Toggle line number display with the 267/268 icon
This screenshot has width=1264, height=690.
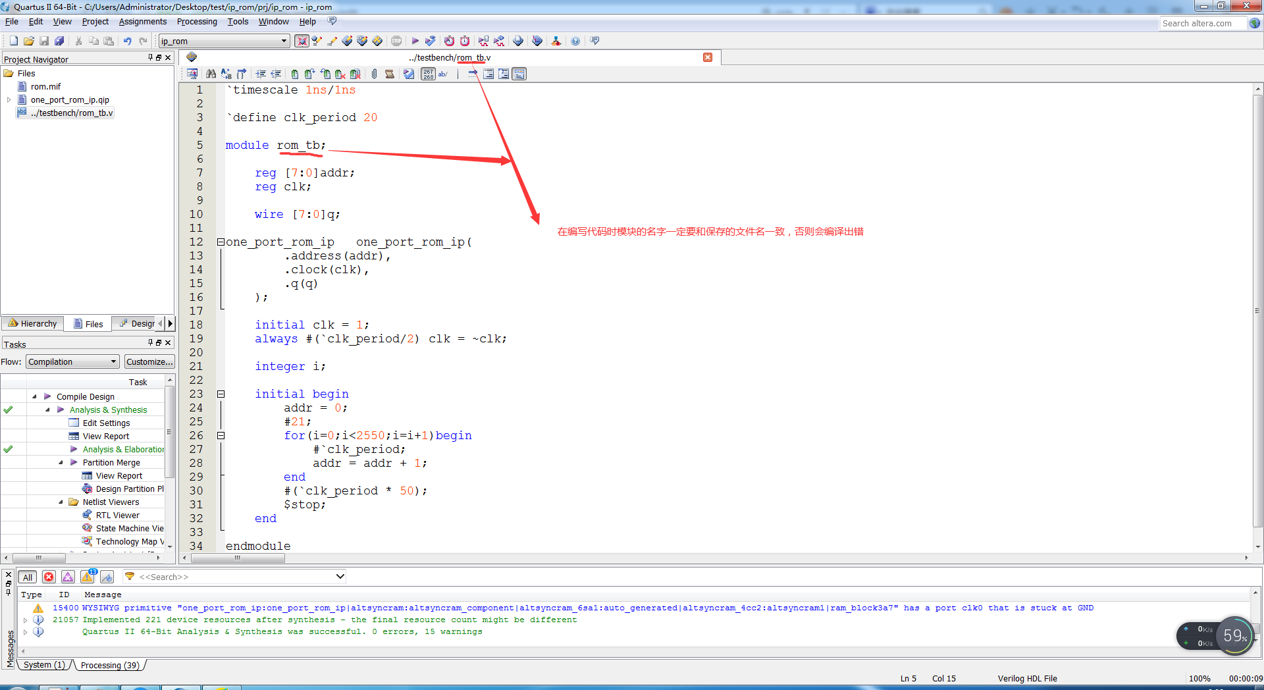(428, 74)
